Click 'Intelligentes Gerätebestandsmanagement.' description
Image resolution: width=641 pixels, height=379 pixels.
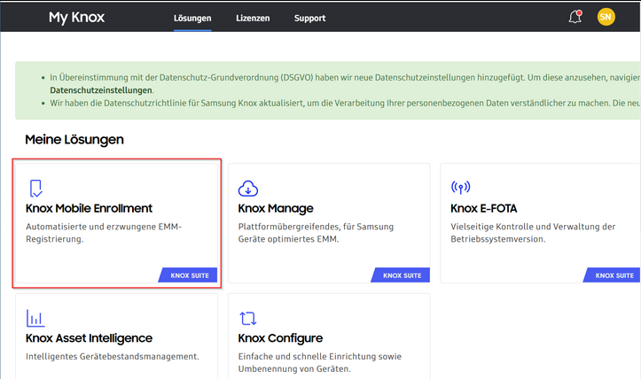[113, 357]
